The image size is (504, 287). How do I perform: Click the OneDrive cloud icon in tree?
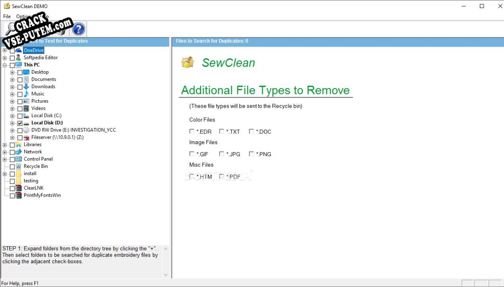click(19, 50)
